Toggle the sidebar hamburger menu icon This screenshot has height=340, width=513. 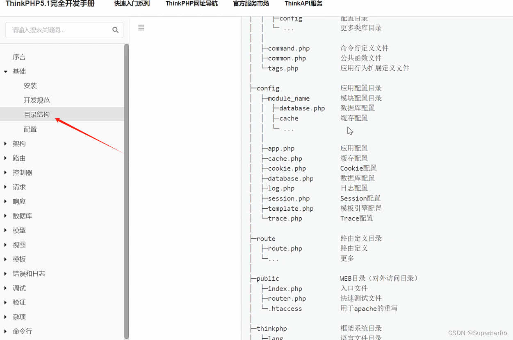[x=141, y=28]
